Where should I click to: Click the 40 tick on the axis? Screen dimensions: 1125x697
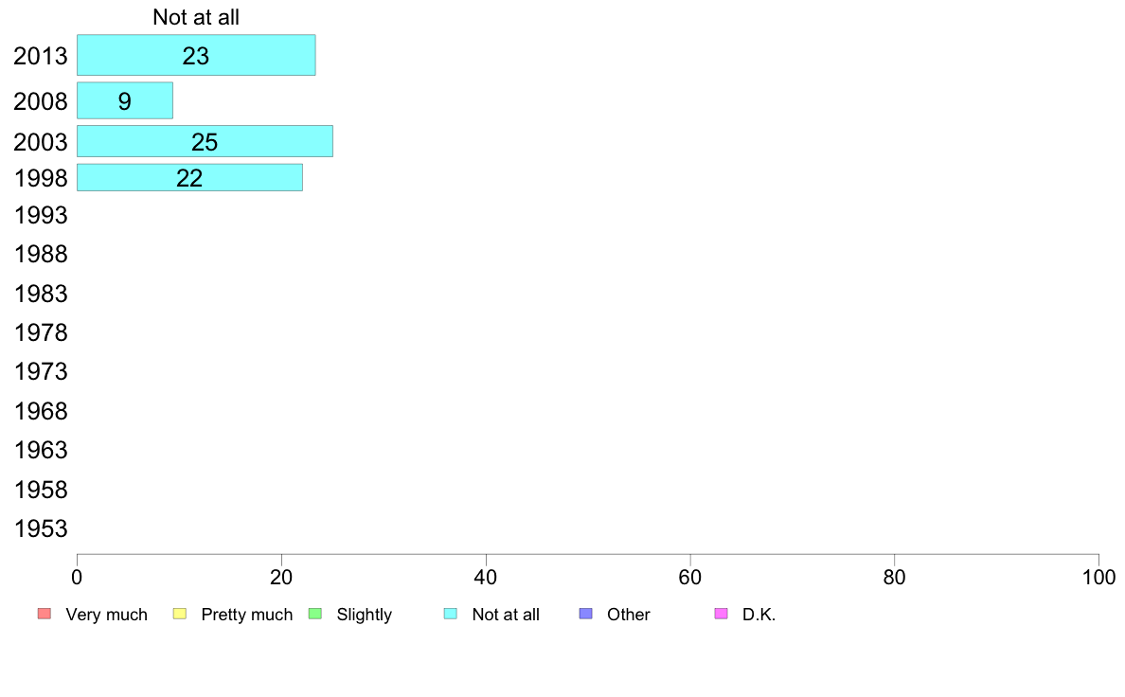486,577
